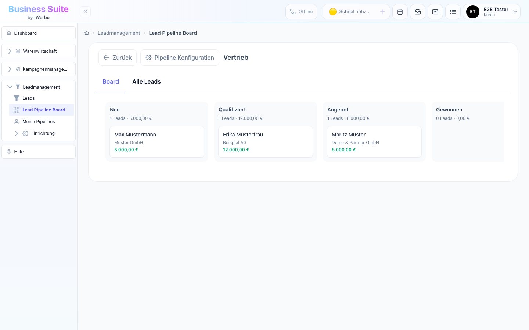The image size is (529, 330).
Task: Click the 8.000,00 € amount on Moritz's card
Action: coord(343,150)
